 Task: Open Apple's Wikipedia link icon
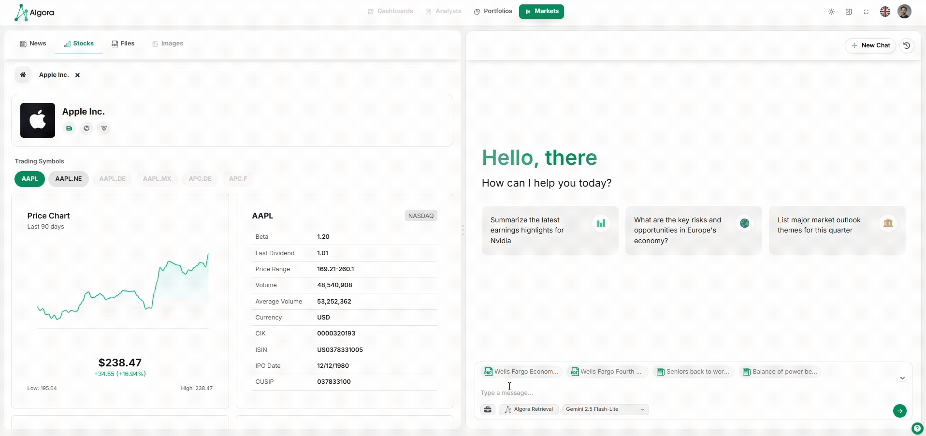click(104, 128)
